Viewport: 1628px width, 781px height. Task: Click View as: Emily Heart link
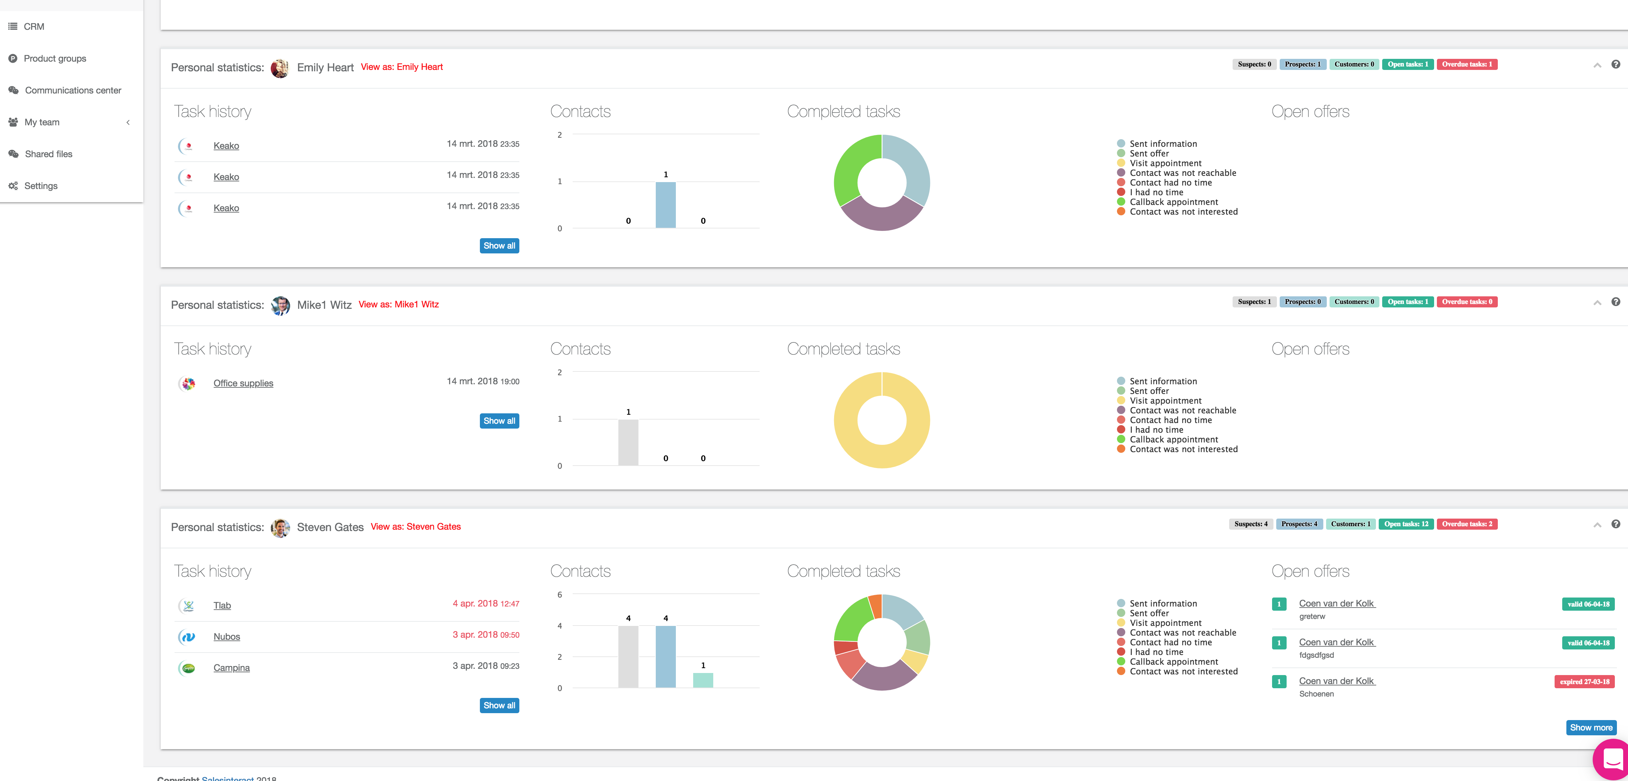tap(401, 67)
